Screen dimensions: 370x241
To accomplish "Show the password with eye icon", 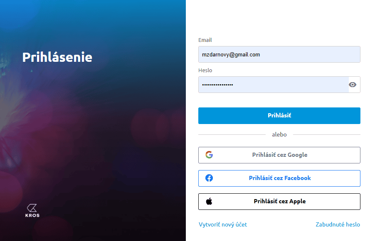I will pyautogui.click(x=353, y=85).
